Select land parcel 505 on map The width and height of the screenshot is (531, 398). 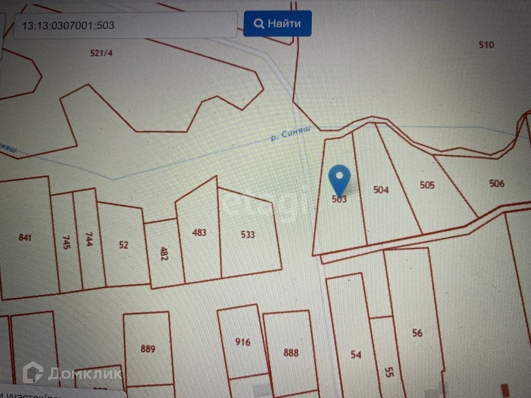427,185
